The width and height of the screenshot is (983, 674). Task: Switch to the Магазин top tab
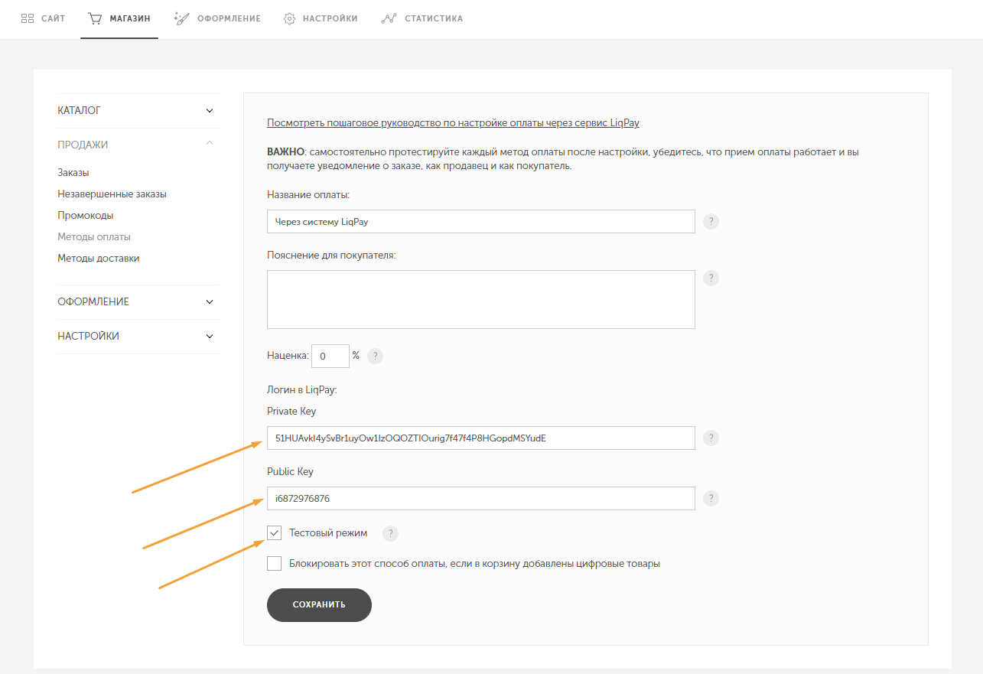click(x=119, y=18)
